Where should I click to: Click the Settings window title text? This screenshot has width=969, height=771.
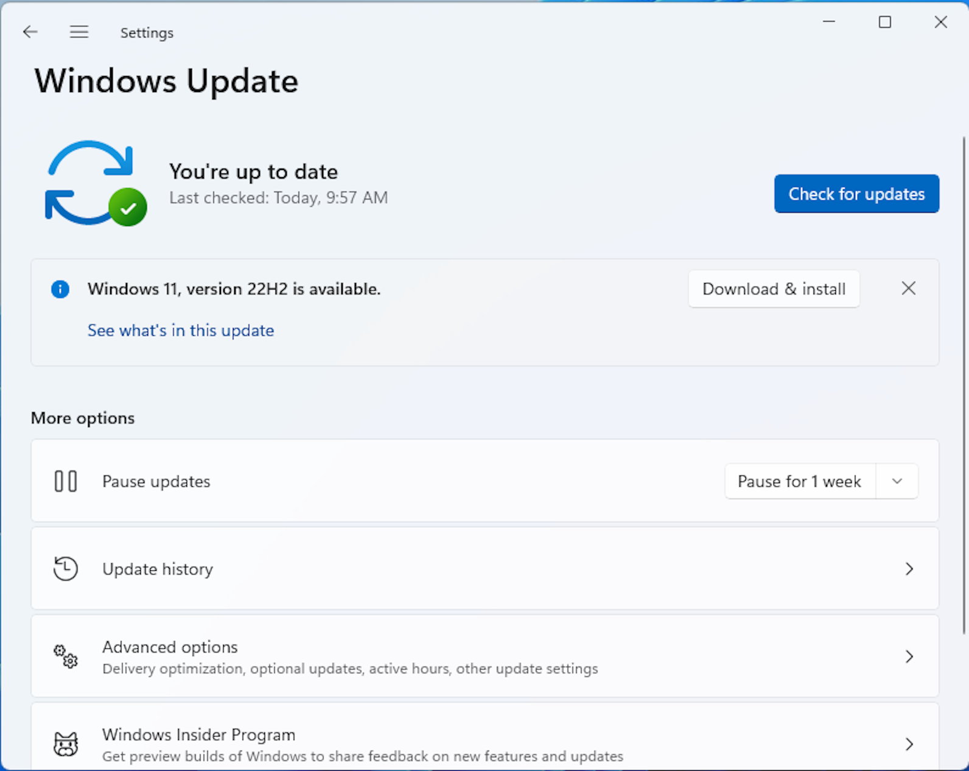(x=147, y=32)
